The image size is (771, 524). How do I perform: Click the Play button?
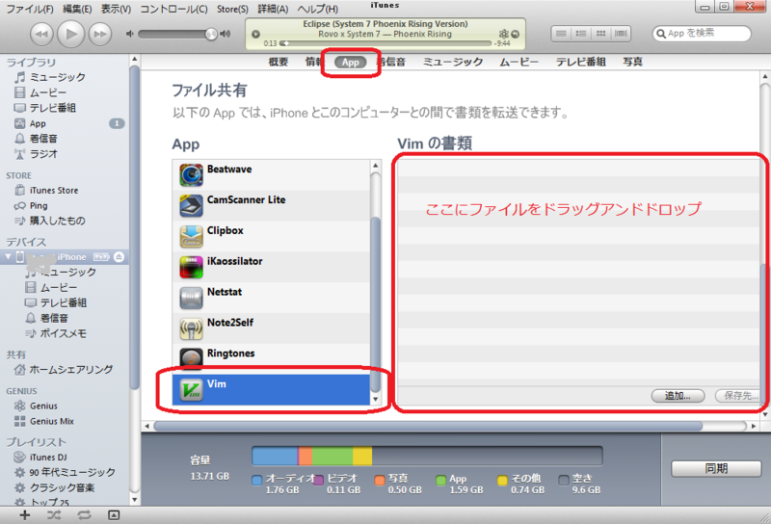pos(71,34)
